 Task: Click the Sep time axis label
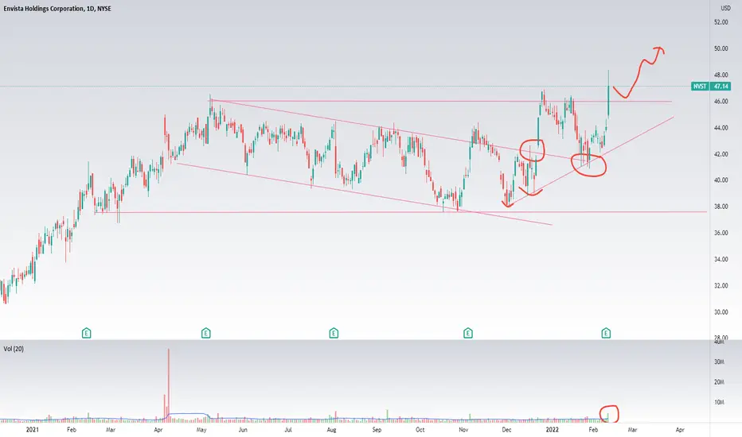click(377, 430)
